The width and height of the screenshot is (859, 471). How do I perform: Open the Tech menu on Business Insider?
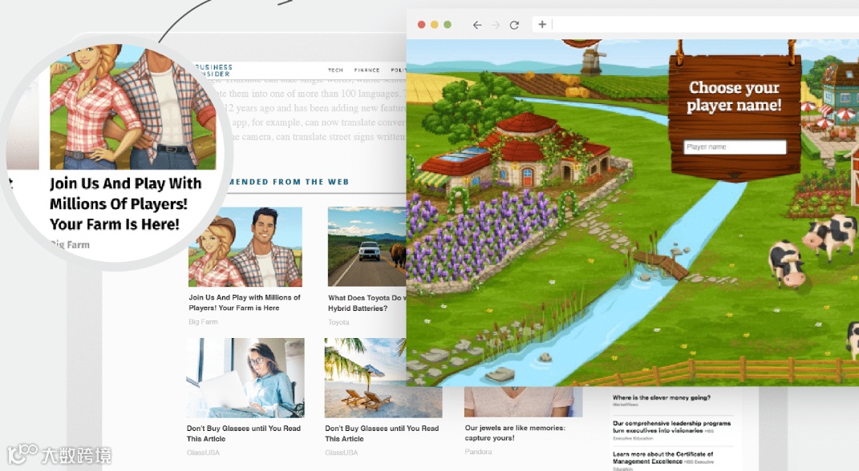click(335, 70)
